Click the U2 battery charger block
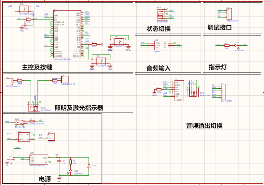 (24, 137)
